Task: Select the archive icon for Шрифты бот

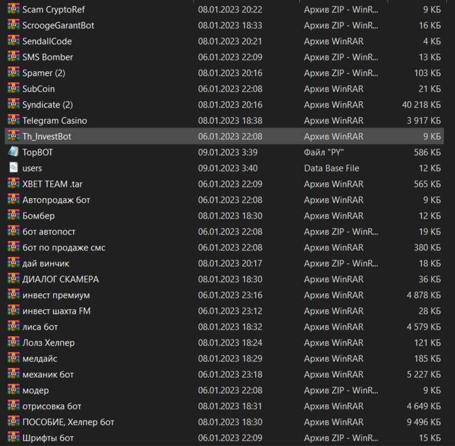Action: pyautogui.click(x=13, y=438)
